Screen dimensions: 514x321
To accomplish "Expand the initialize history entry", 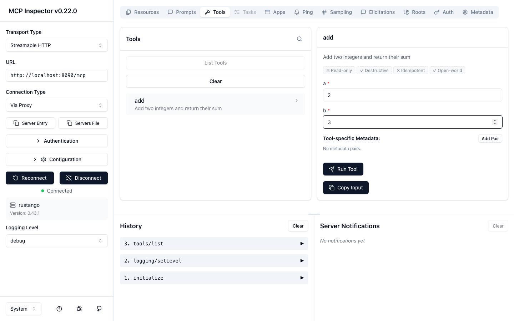I will coord(214,278).
